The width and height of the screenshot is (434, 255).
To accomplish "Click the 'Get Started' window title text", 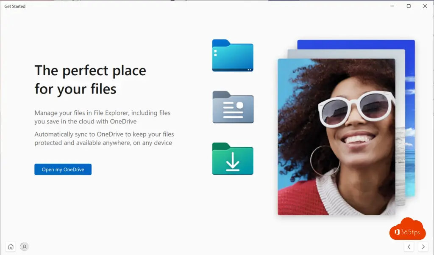I will (15, 6).
